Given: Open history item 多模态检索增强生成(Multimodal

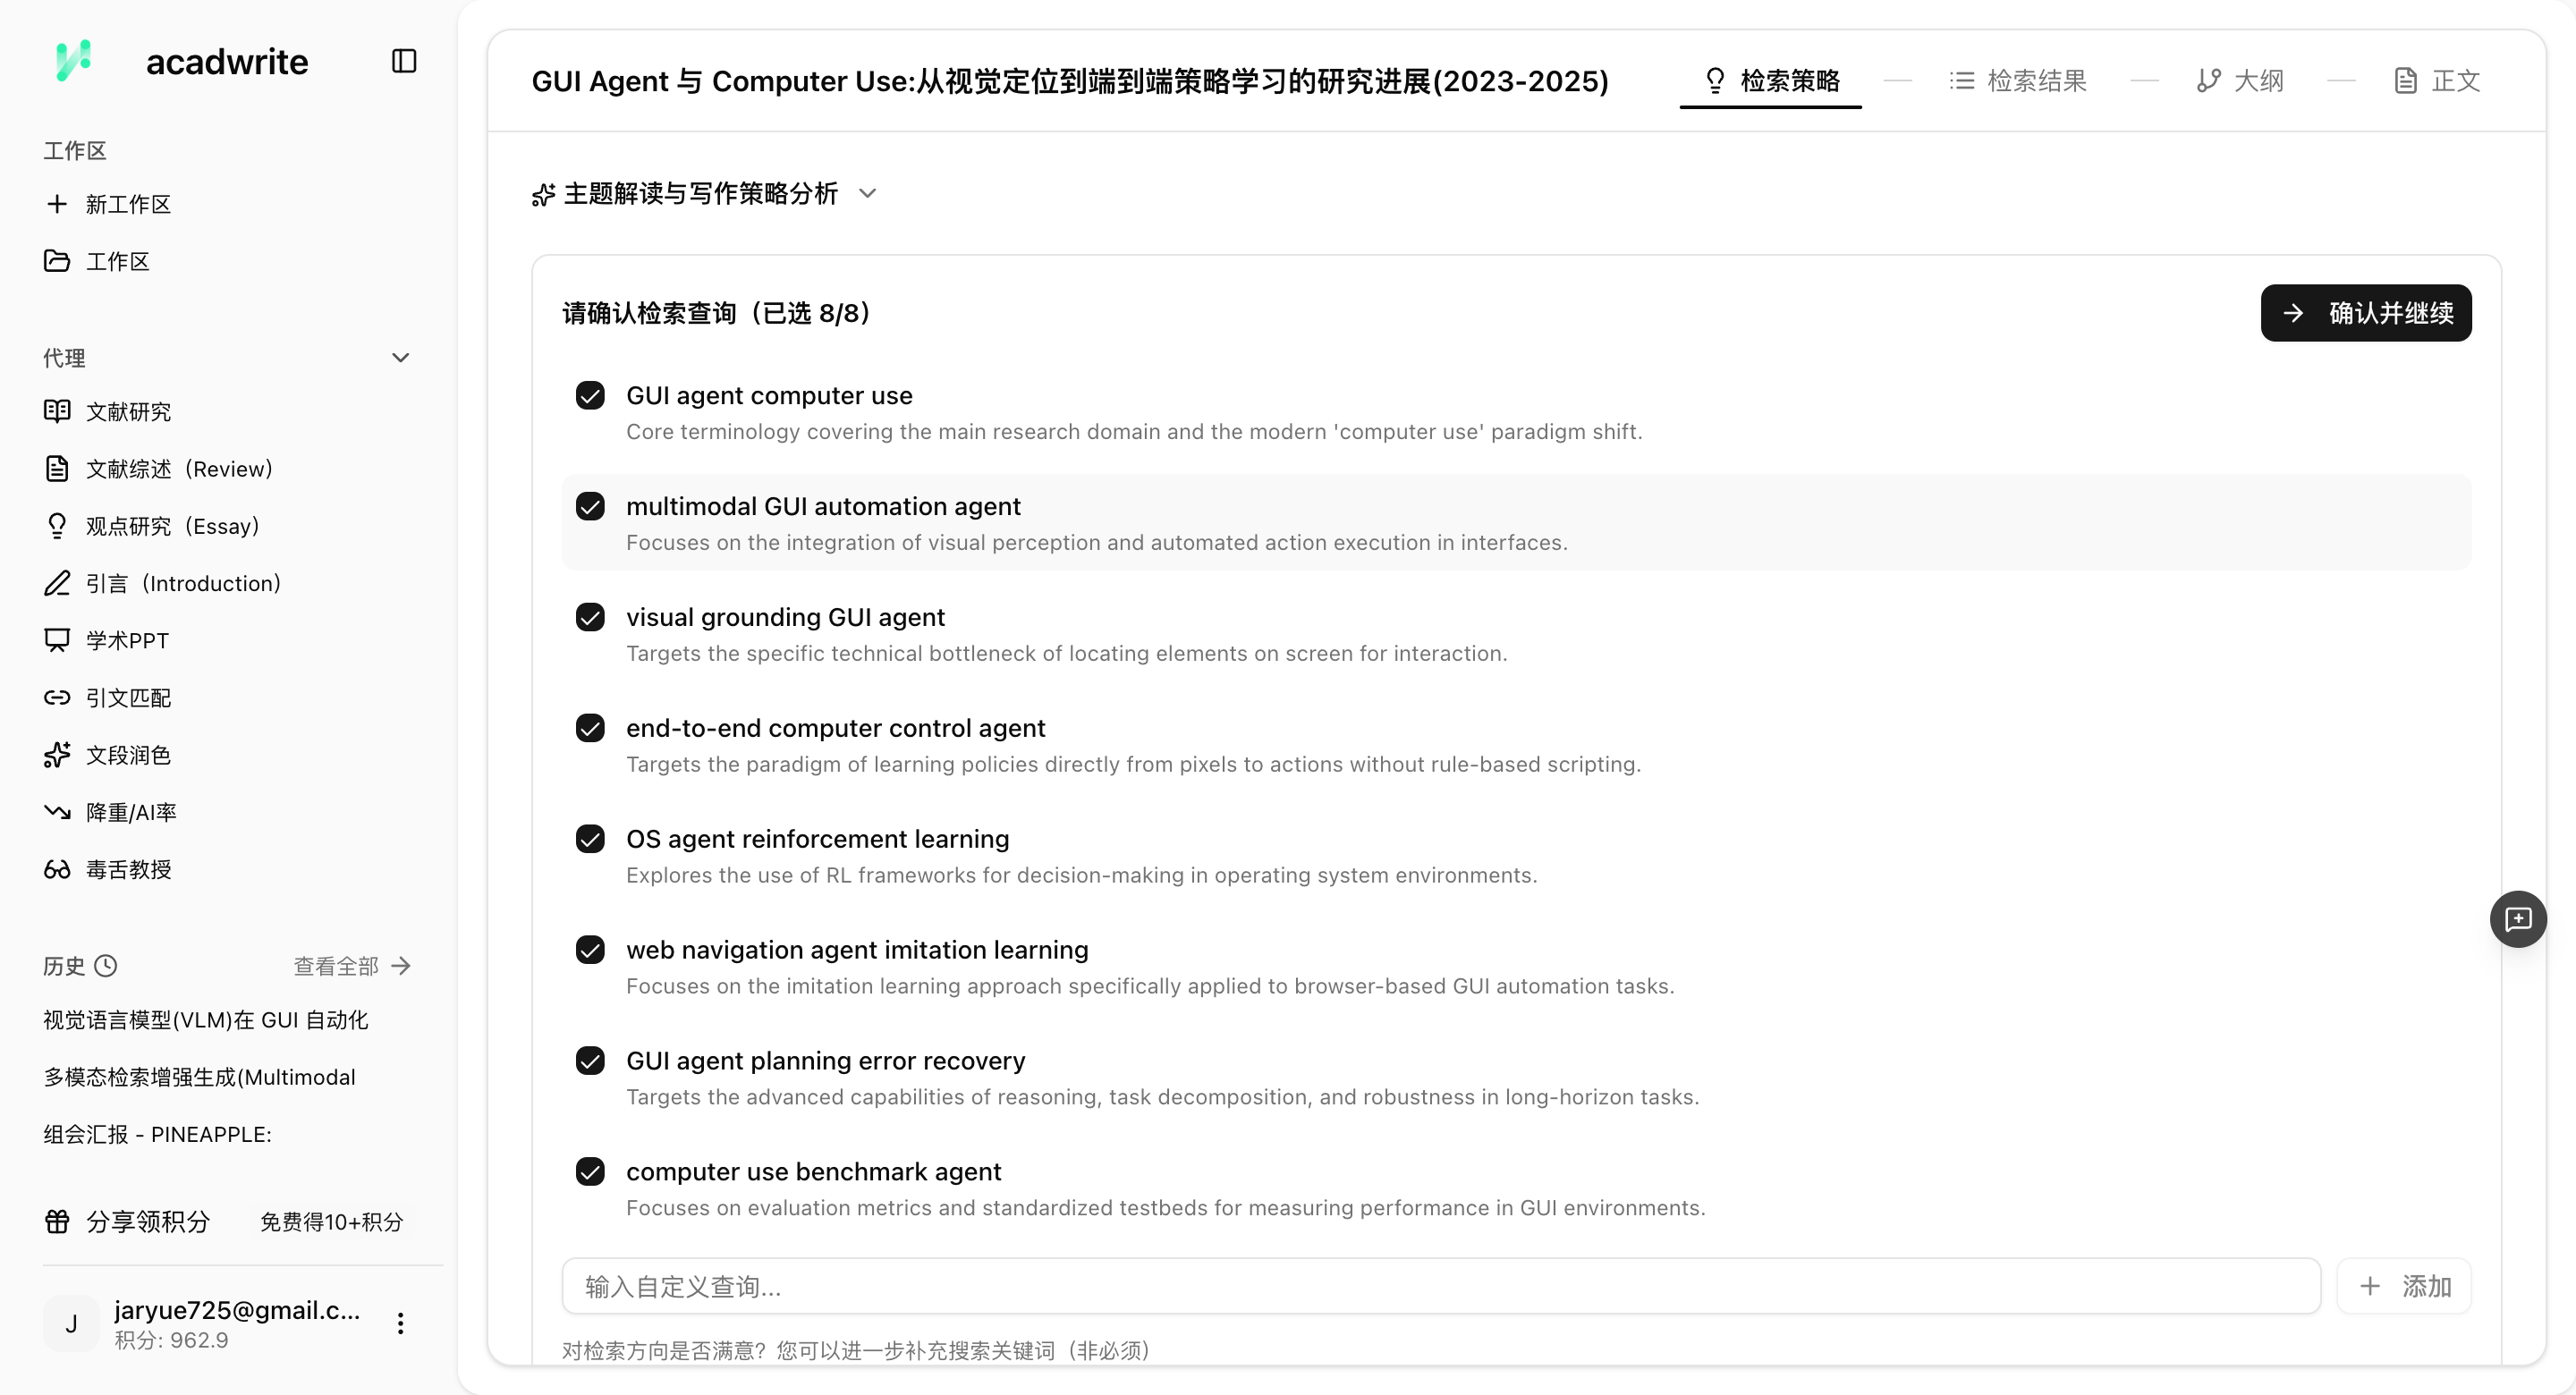Looking at the screenshot, I should (200, 1077).
